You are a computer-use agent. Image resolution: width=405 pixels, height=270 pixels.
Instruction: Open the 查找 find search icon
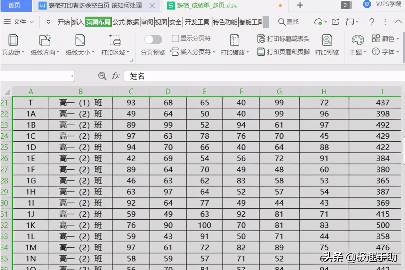tap(289, 21)
